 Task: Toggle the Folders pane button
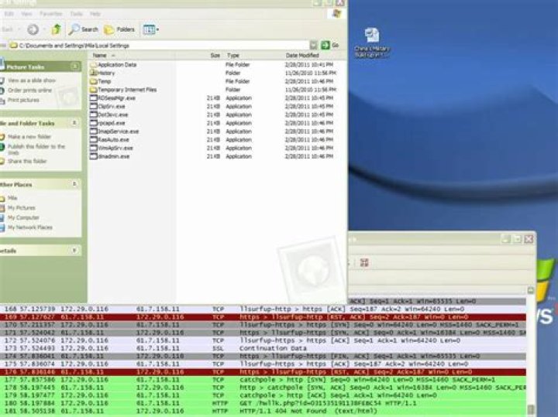[x=119, y=29]
